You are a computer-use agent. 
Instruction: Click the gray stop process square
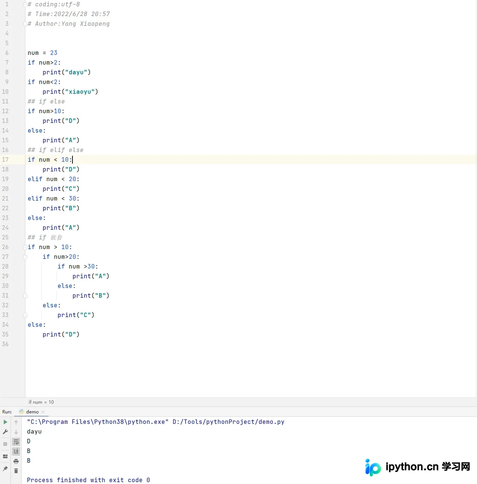tap(5, 444)
